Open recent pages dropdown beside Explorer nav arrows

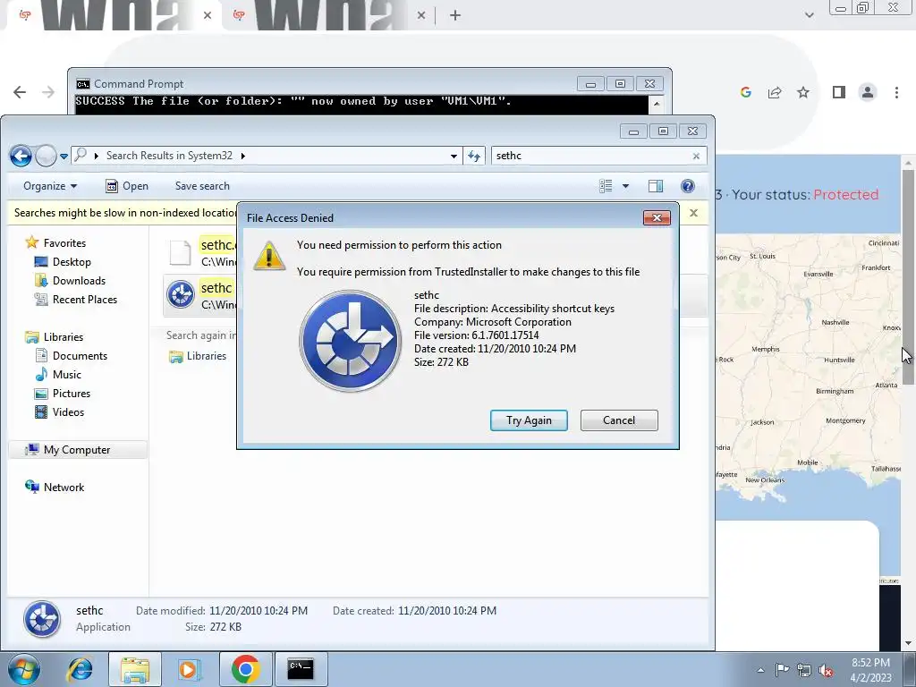[x=64, y=157]
